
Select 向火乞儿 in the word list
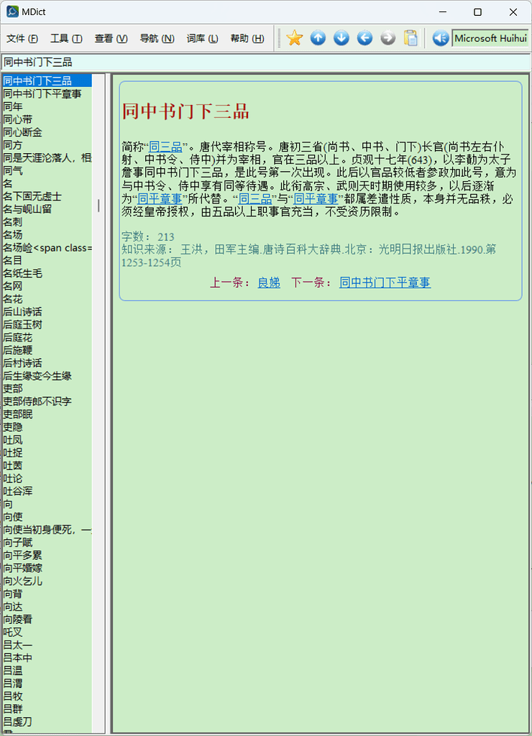pyautogui.click(x=47, y=581)
